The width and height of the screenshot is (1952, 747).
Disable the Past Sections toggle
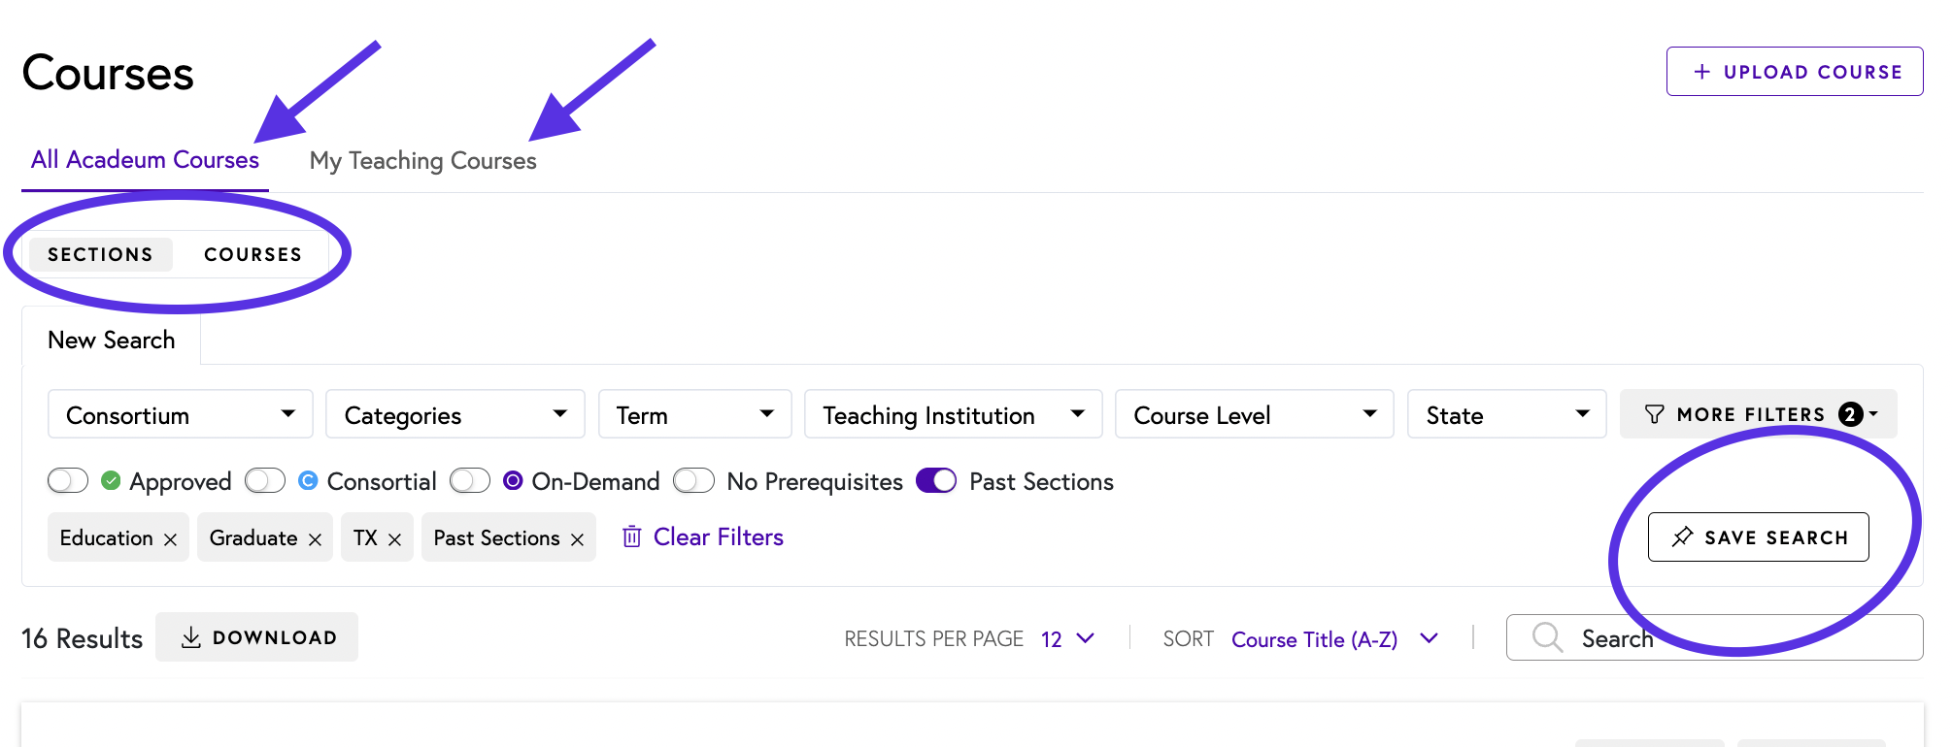[x=936, y=481]
